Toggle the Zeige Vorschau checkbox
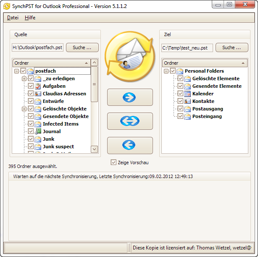The width and height of the screenshot is (258, 257). tap(113, 163)
